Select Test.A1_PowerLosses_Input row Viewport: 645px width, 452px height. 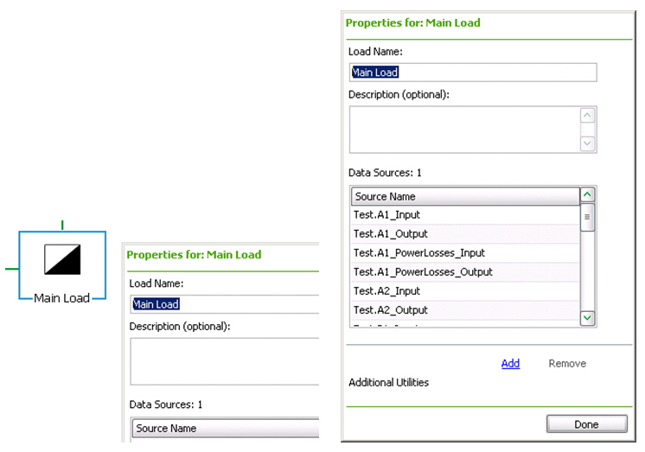pos(465,253)
